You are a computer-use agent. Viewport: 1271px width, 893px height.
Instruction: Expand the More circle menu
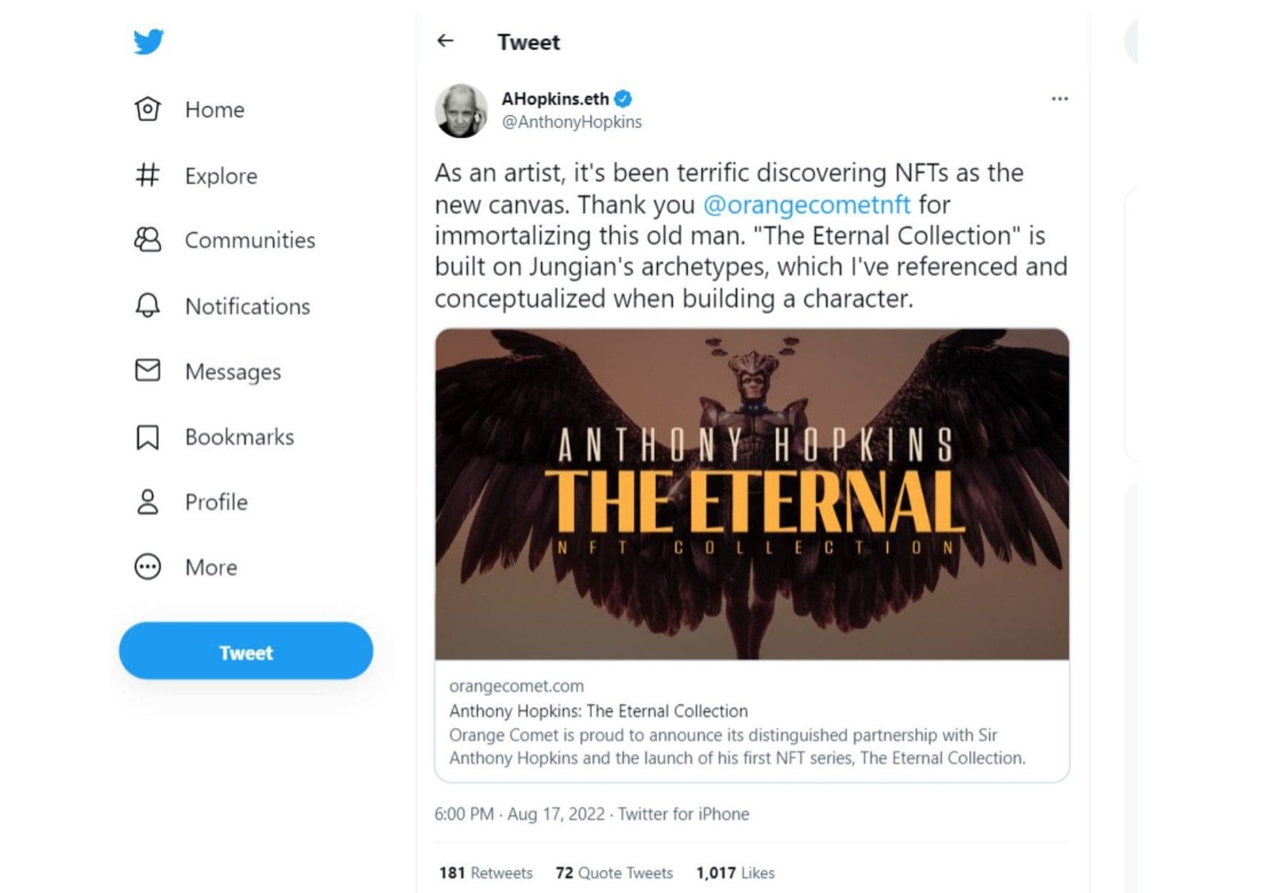point(148,567)
